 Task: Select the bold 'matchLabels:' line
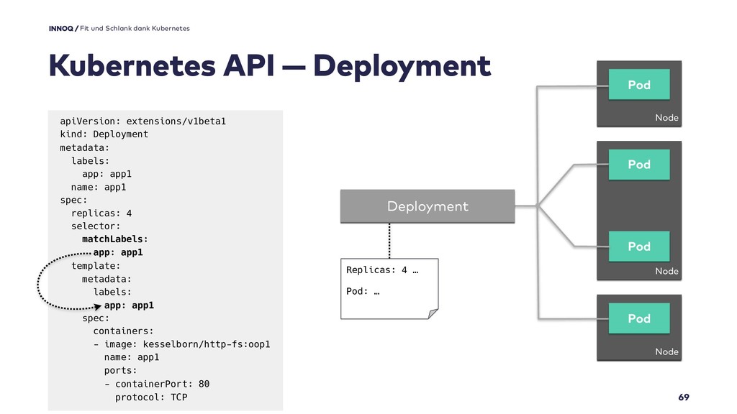coord(115,239)
